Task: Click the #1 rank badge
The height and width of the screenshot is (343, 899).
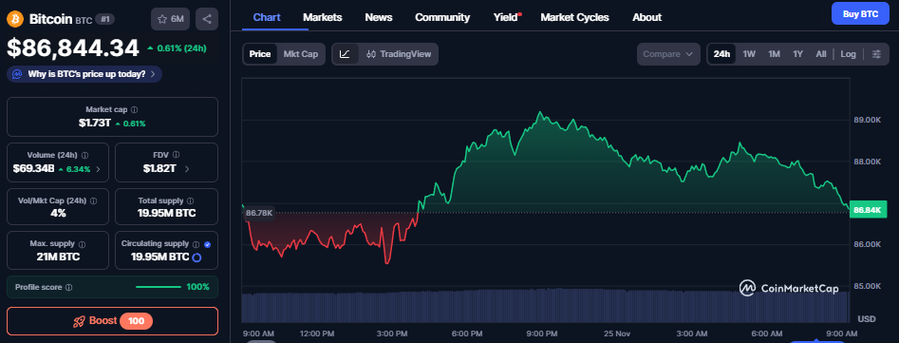Action: click(105, 19)
